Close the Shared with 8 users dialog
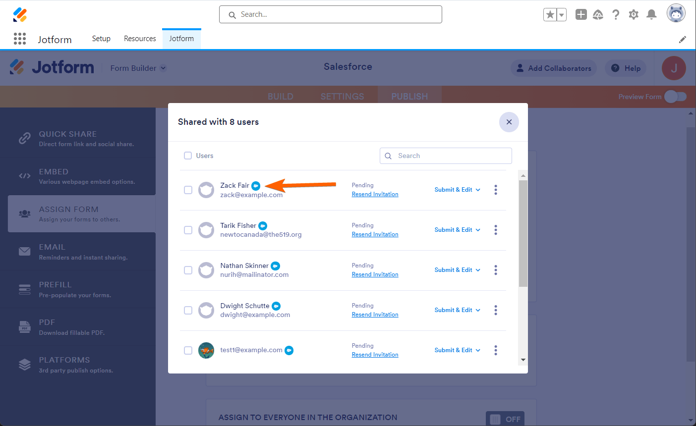Screen dimensions: 696x426 (x=509, y=122)
